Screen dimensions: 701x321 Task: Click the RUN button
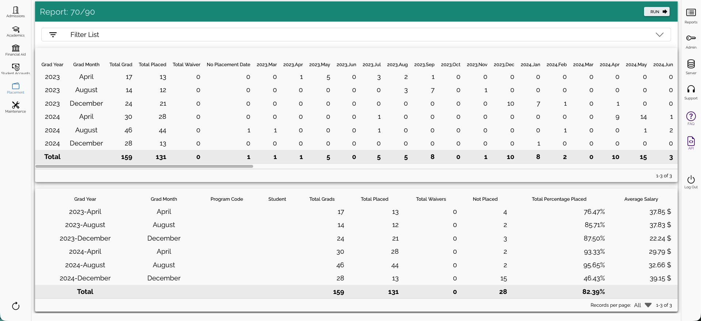pos(657,12)
